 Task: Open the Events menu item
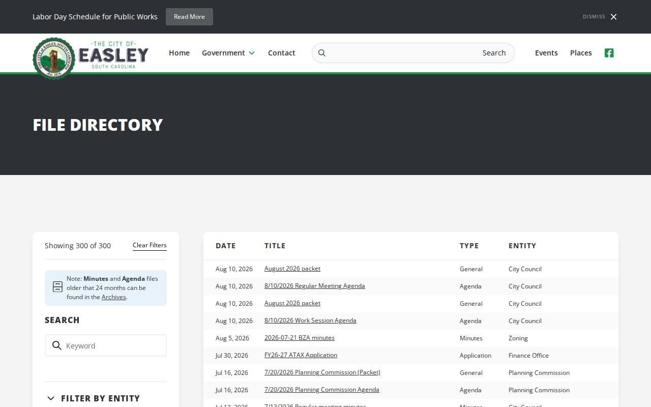click(x=546, y=53)
